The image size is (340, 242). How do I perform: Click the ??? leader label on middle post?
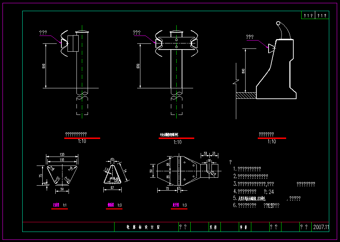pos(137,33)
